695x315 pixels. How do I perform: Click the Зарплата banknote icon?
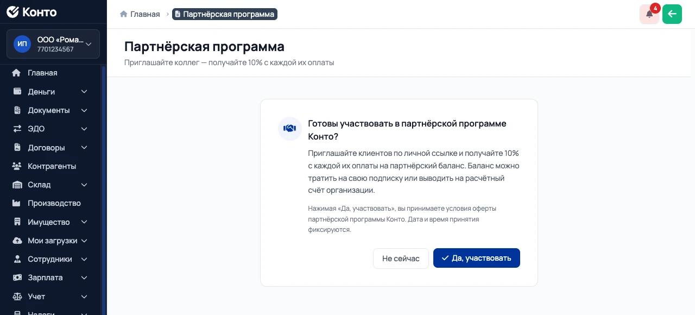coord(17,278)
